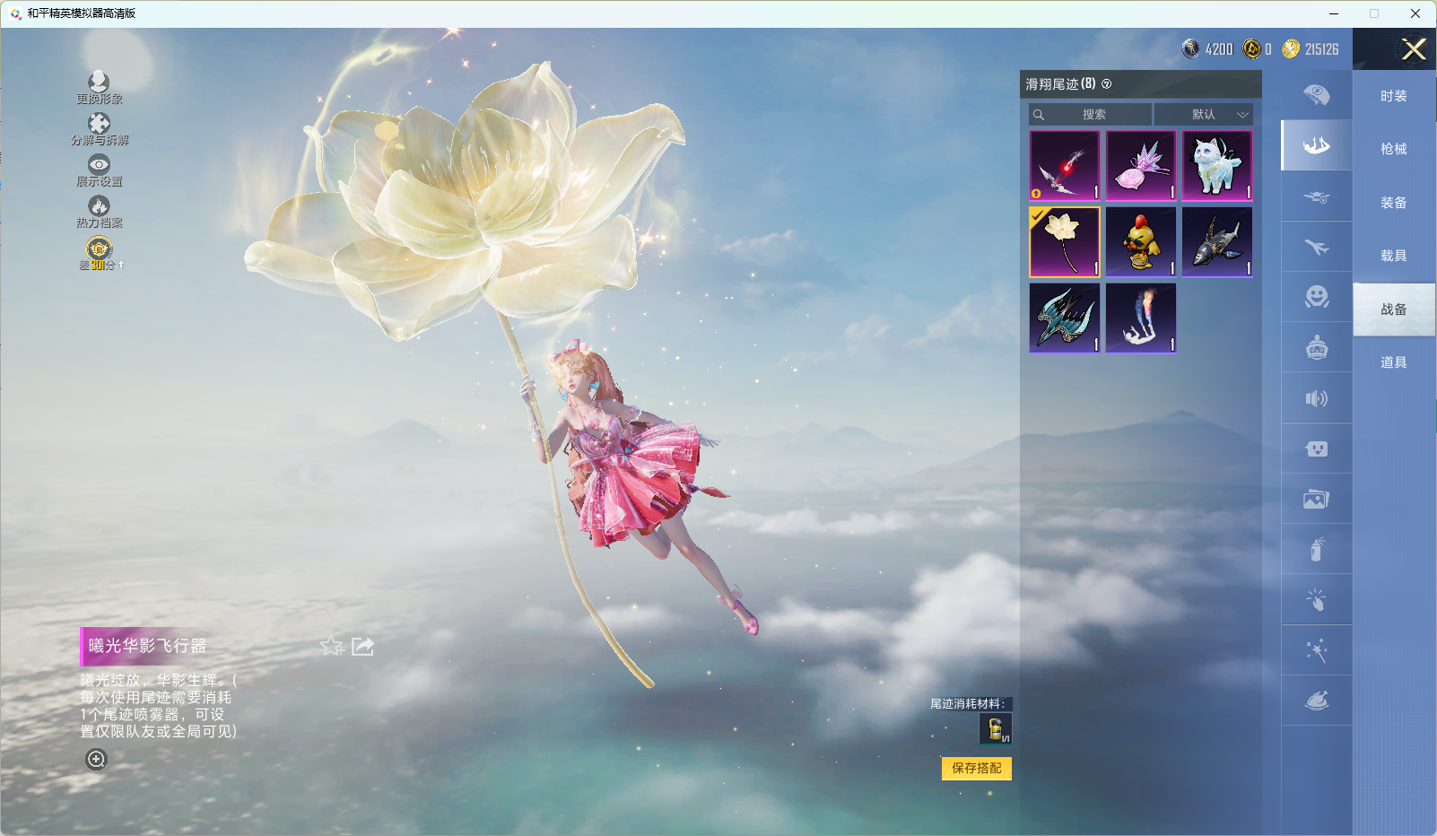Select the yellow chicken trail item

pyautogui.click(x=1141, y=242)
